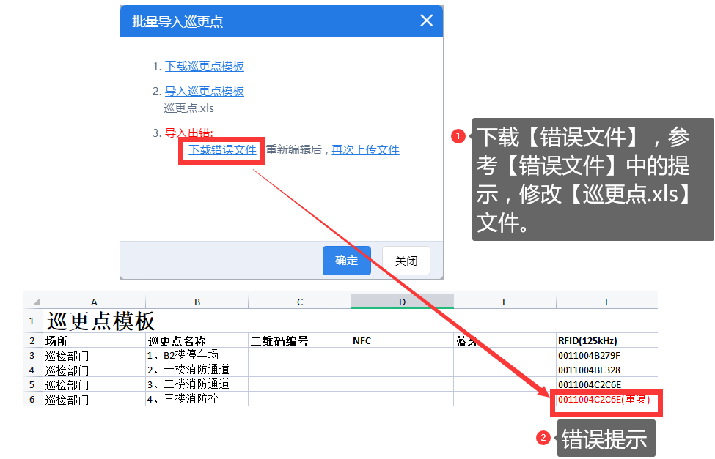Close the 批量导入巡更点 dialog with X
Viewport: 715px width, 459px height.
coord(426,20)
